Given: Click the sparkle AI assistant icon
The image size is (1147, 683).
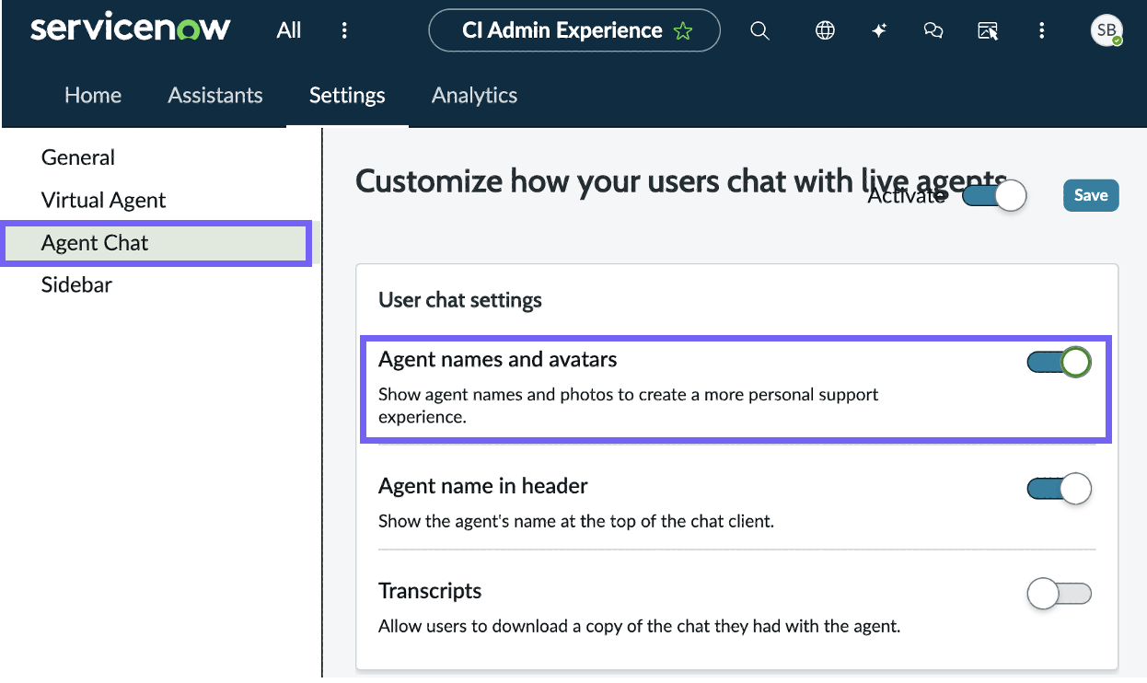Looking at the screenshot, I should [879, 30].
